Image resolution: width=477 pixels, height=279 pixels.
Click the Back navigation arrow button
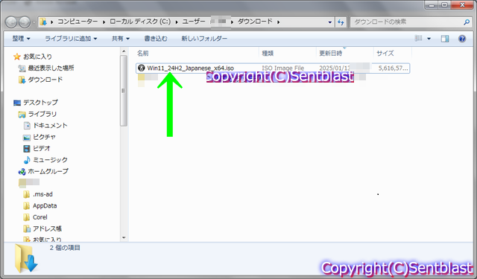[x=11, y=22]
